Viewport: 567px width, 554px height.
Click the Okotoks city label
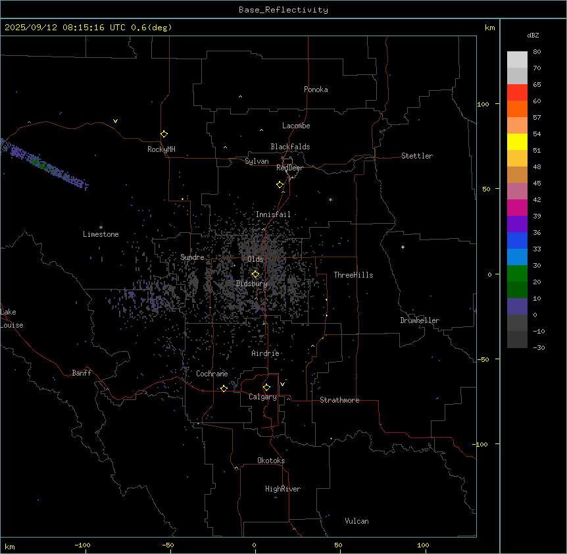click(271, 461)
